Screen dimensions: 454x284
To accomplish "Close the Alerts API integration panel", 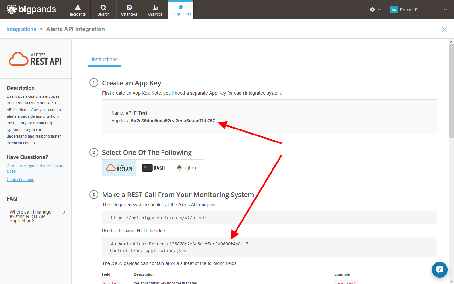I will pos(444,30).
